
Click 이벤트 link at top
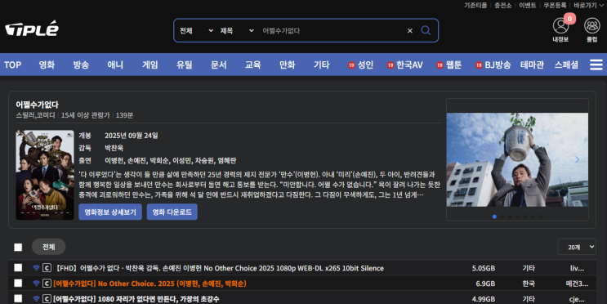(x=527, y=5)
